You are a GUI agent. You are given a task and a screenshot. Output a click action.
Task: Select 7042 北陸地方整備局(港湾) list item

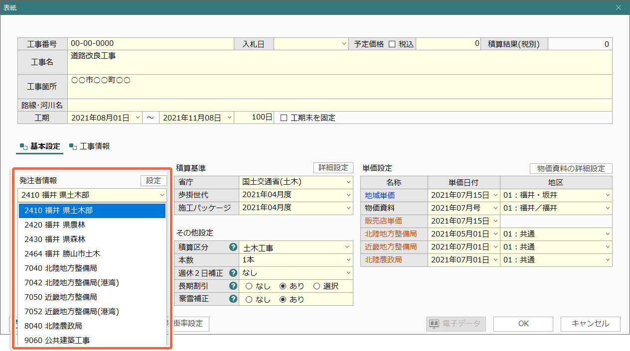pos(92,283)
